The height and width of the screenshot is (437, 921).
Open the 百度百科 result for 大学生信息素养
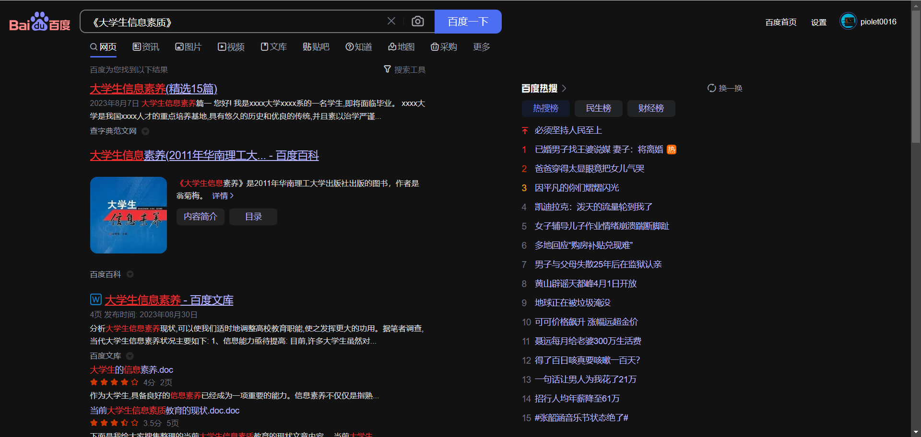[204, 155]
